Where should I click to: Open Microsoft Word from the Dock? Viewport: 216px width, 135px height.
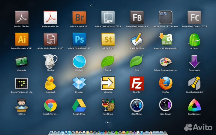[x=102, y=133]
